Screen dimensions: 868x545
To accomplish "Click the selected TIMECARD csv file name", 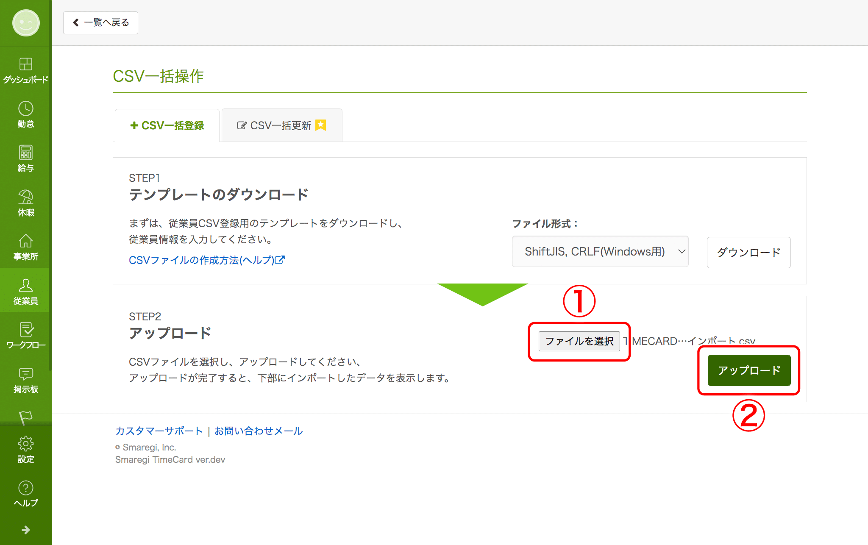I will click(689, 341).
